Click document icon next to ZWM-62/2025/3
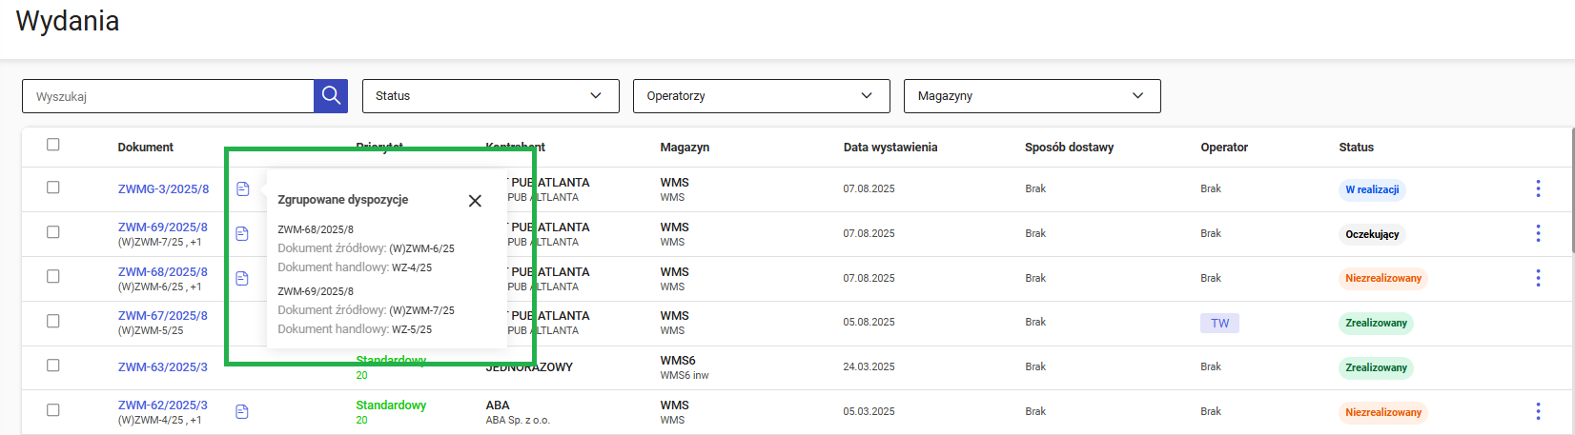The image size is (1575, 435). 242,412
